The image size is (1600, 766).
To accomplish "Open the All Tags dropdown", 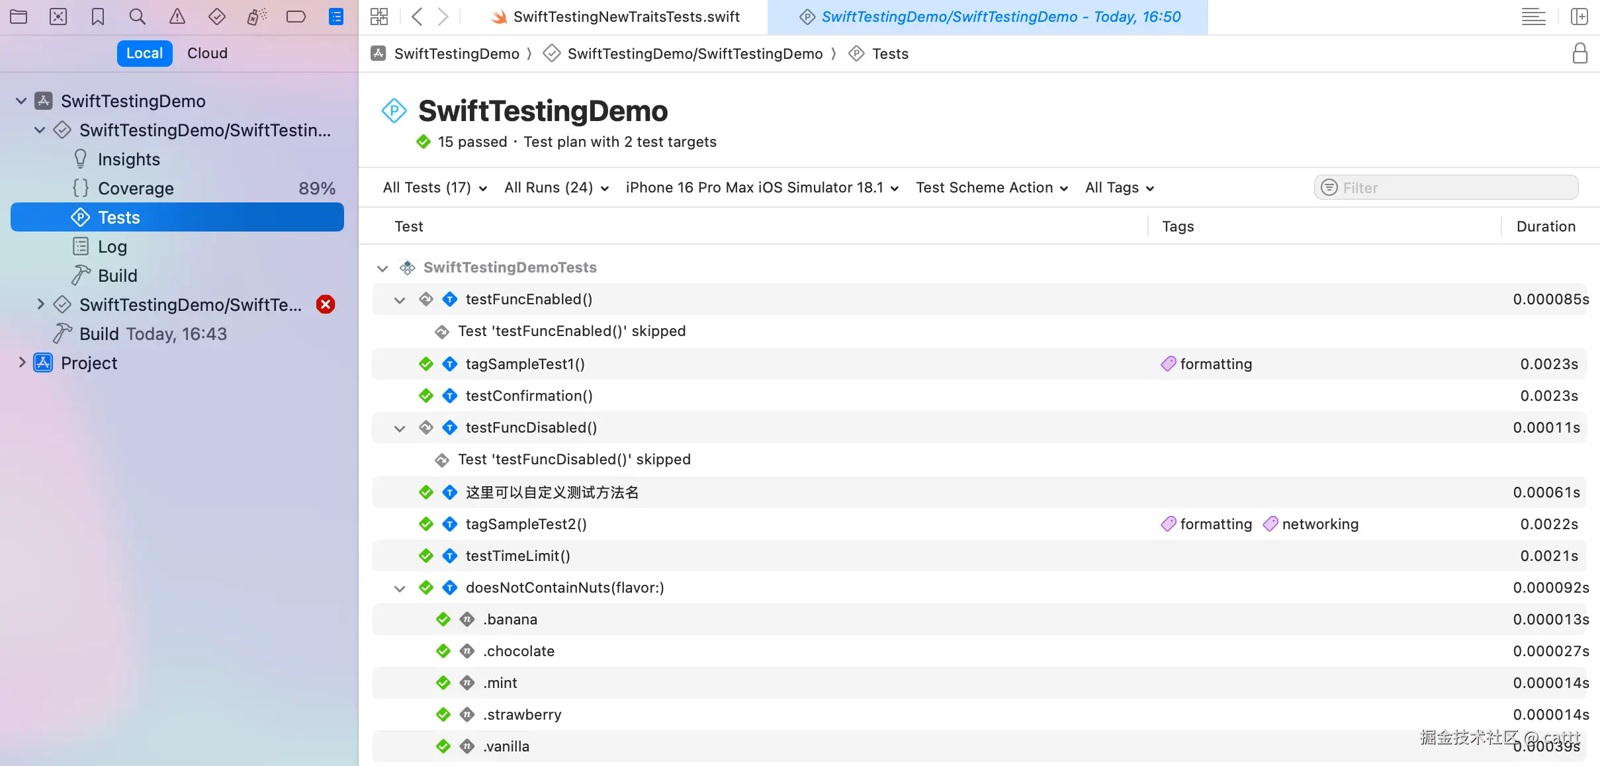I will pos(1120,188).
